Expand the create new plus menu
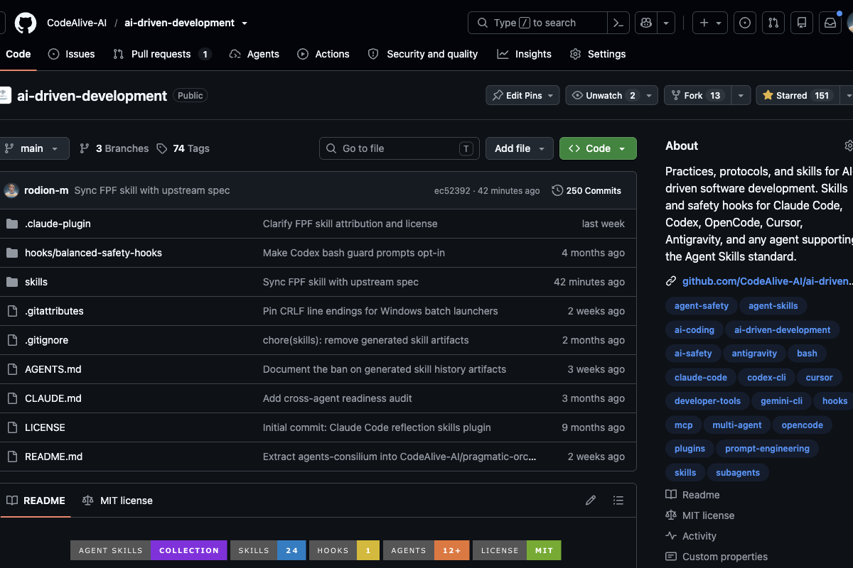The image size is (853, 568). 710,23
